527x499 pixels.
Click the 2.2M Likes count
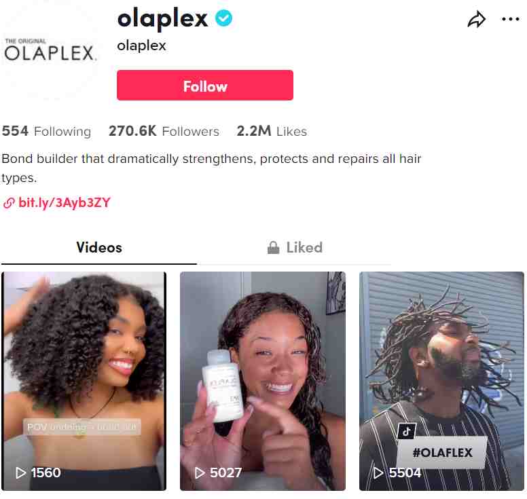pos(272,131)
